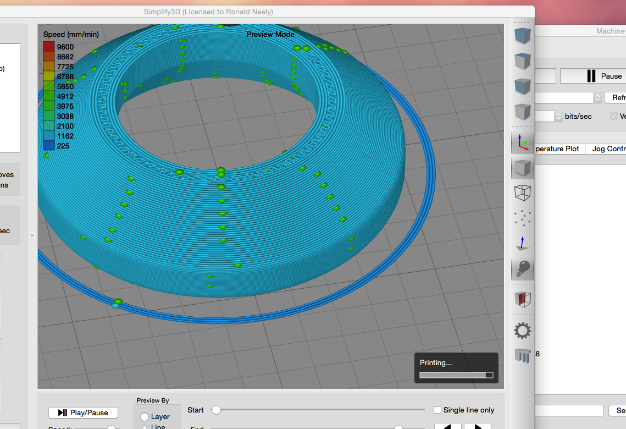Toggle the coordinate axes display icon
626x429 pixels.
522,143
